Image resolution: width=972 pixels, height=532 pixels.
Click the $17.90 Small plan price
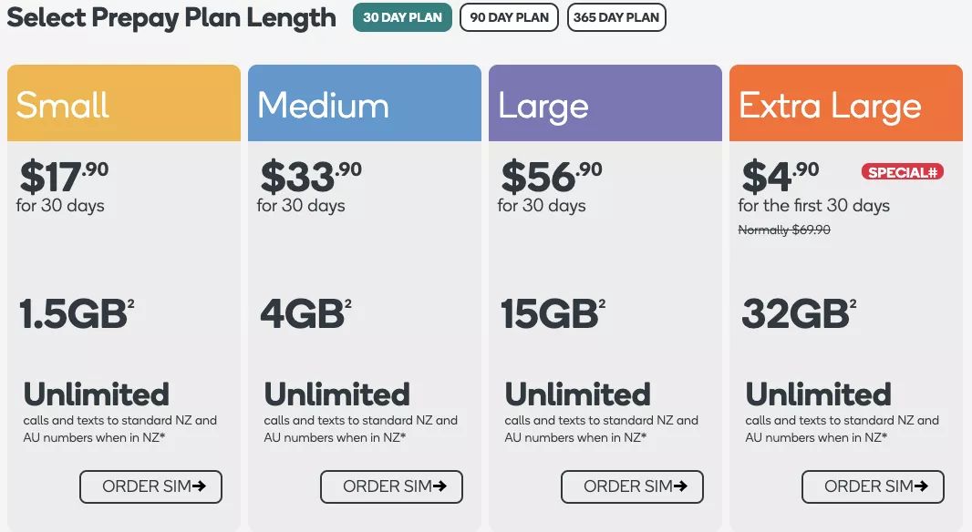coord(64,177)
